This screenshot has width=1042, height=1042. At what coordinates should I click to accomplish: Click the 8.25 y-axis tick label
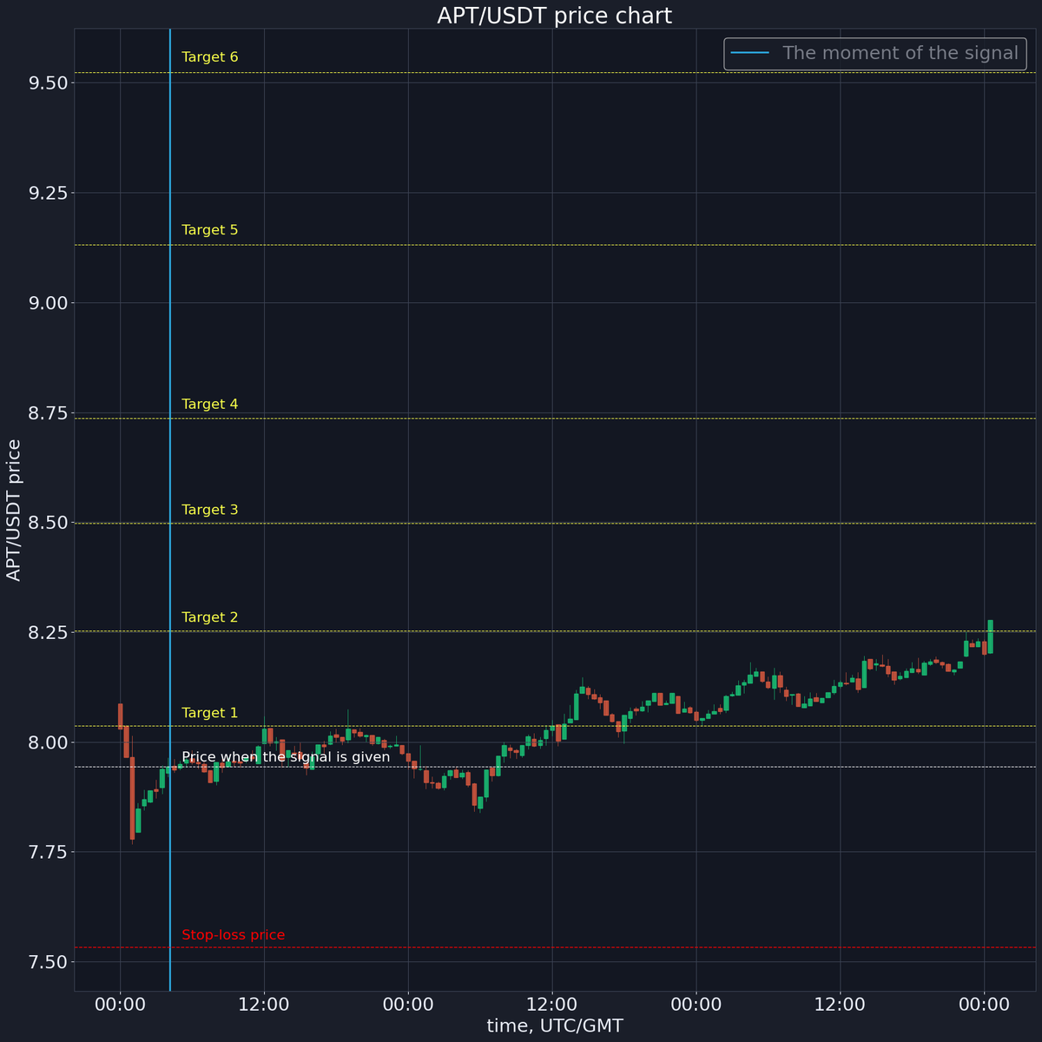tap(48, 632)
